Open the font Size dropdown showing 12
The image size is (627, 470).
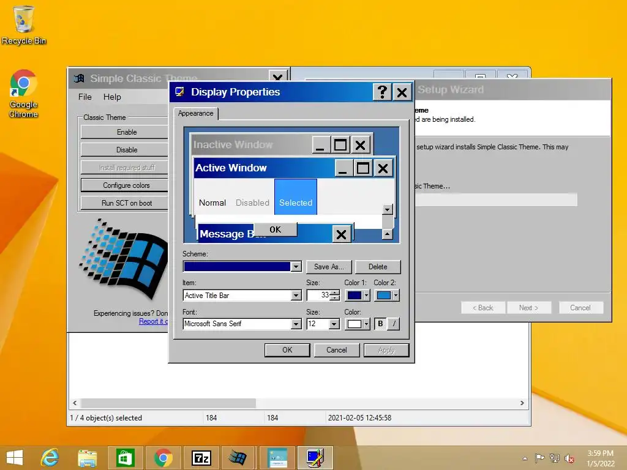tap(334, 324)
